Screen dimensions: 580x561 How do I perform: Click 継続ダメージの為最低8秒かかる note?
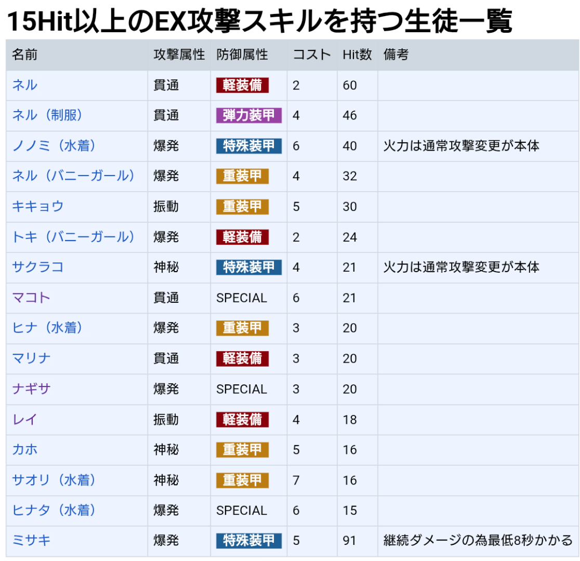478,541
